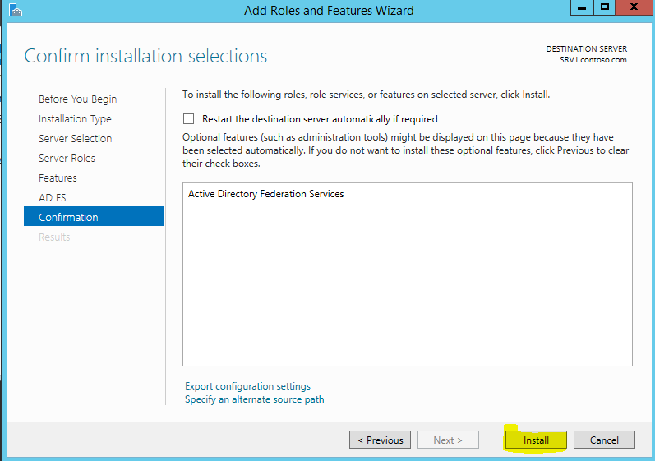Jump to Server Roles step
Image resolution: width=655 pixels, height=461 pixels.
pos(67,159)
